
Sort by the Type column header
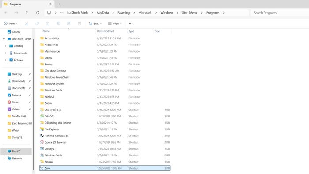(131, 31)
